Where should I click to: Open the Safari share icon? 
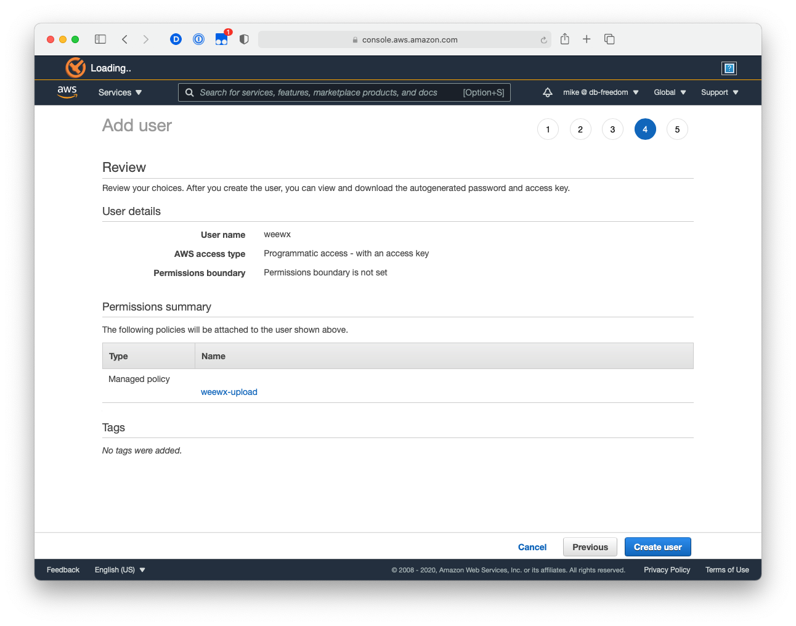[564, 39]
